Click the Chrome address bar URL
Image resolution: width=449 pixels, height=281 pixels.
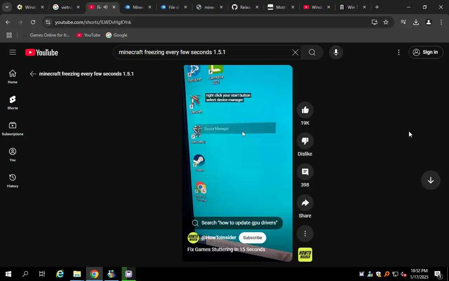click(93, 22)
